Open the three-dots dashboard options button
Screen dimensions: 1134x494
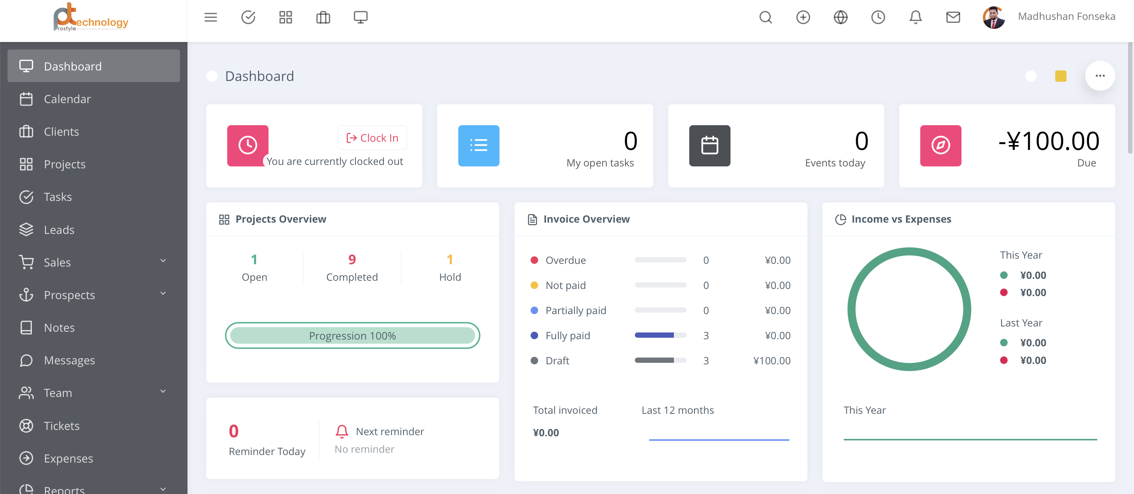click(x=1099, y=76)
